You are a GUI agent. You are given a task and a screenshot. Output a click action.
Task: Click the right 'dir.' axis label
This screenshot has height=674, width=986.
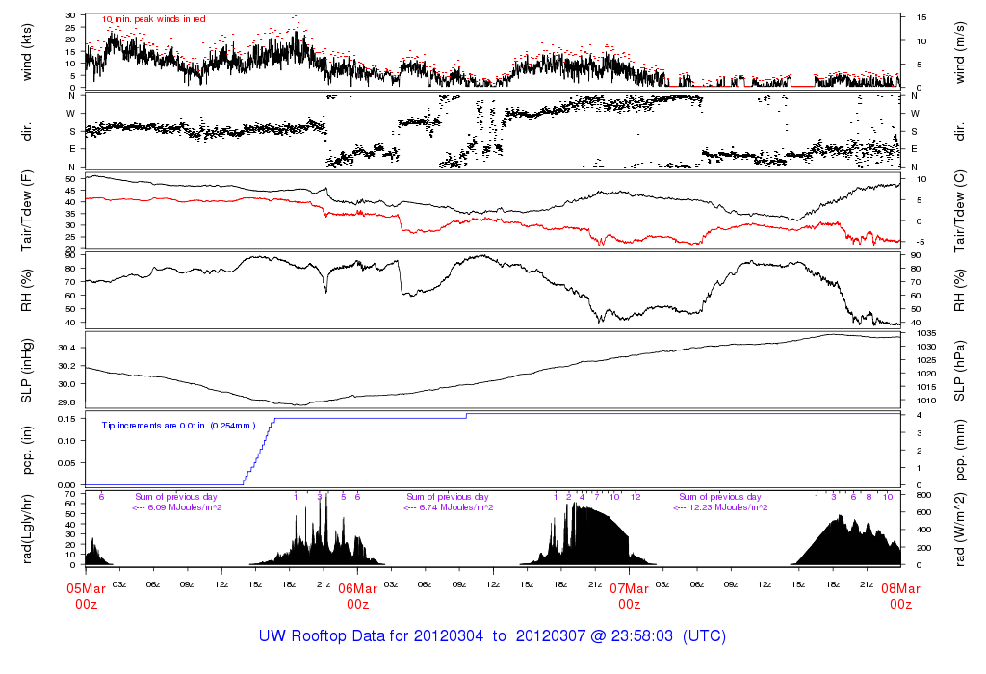pos(960,131)
